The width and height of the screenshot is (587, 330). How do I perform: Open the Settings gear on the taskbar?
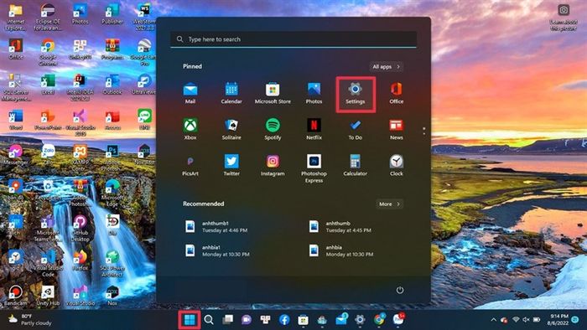coord(360,320)
